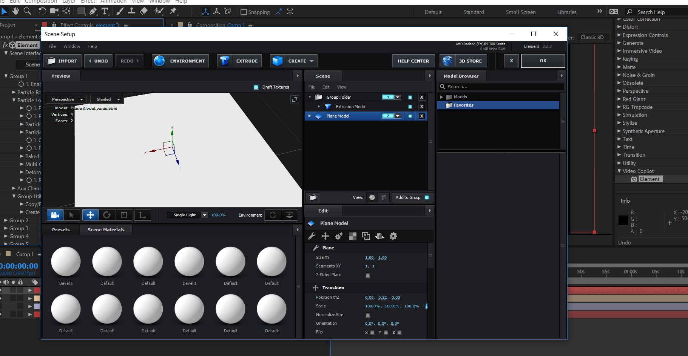Activate the rotate tool in Preview toolbar
This screenshot has width=688, height=356.
[107, 215]
